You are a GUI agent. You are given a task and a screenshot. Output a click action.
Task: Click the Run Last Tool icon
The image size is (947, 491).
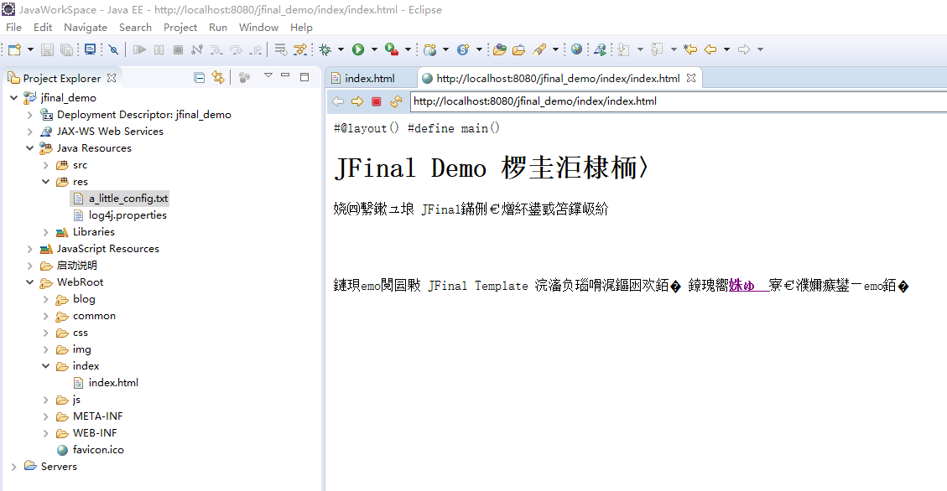(x=392, y=49)
